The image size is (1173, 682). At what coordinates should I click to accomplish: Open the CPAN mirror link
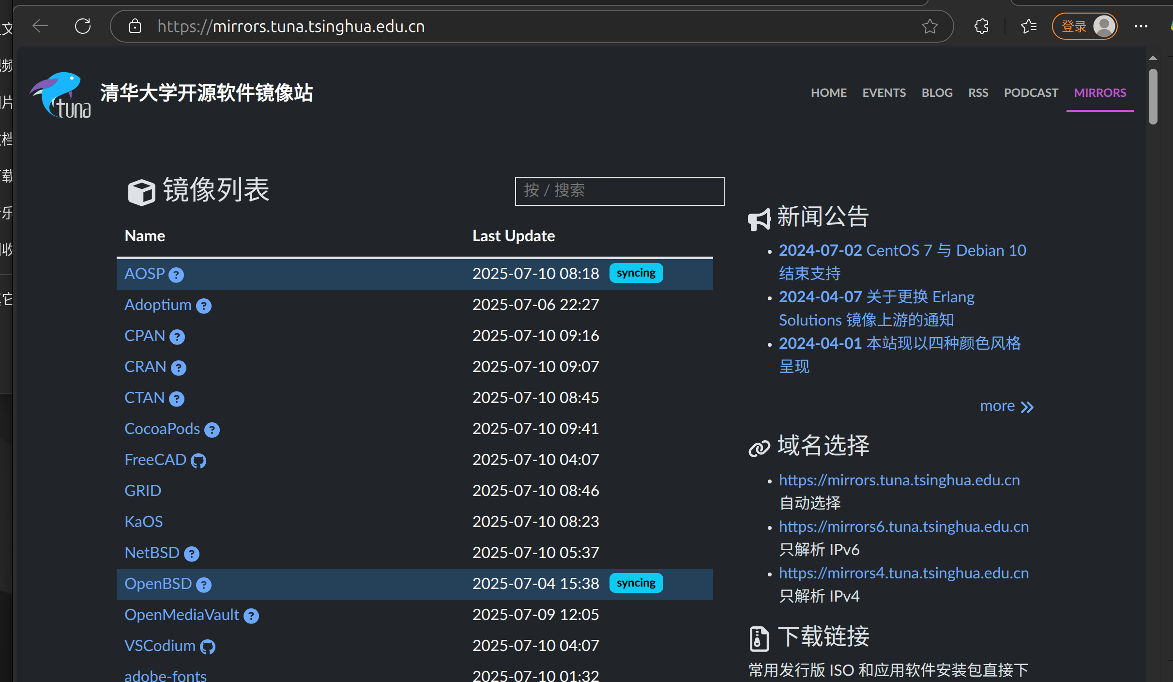pyautogui.click(x=145, y=336)
